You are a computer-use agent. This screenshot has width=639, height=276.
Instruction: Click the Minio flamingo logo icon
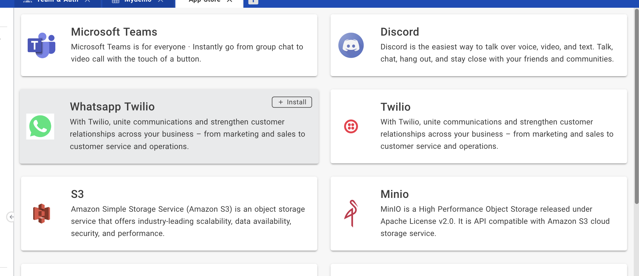tap(351, 214)
